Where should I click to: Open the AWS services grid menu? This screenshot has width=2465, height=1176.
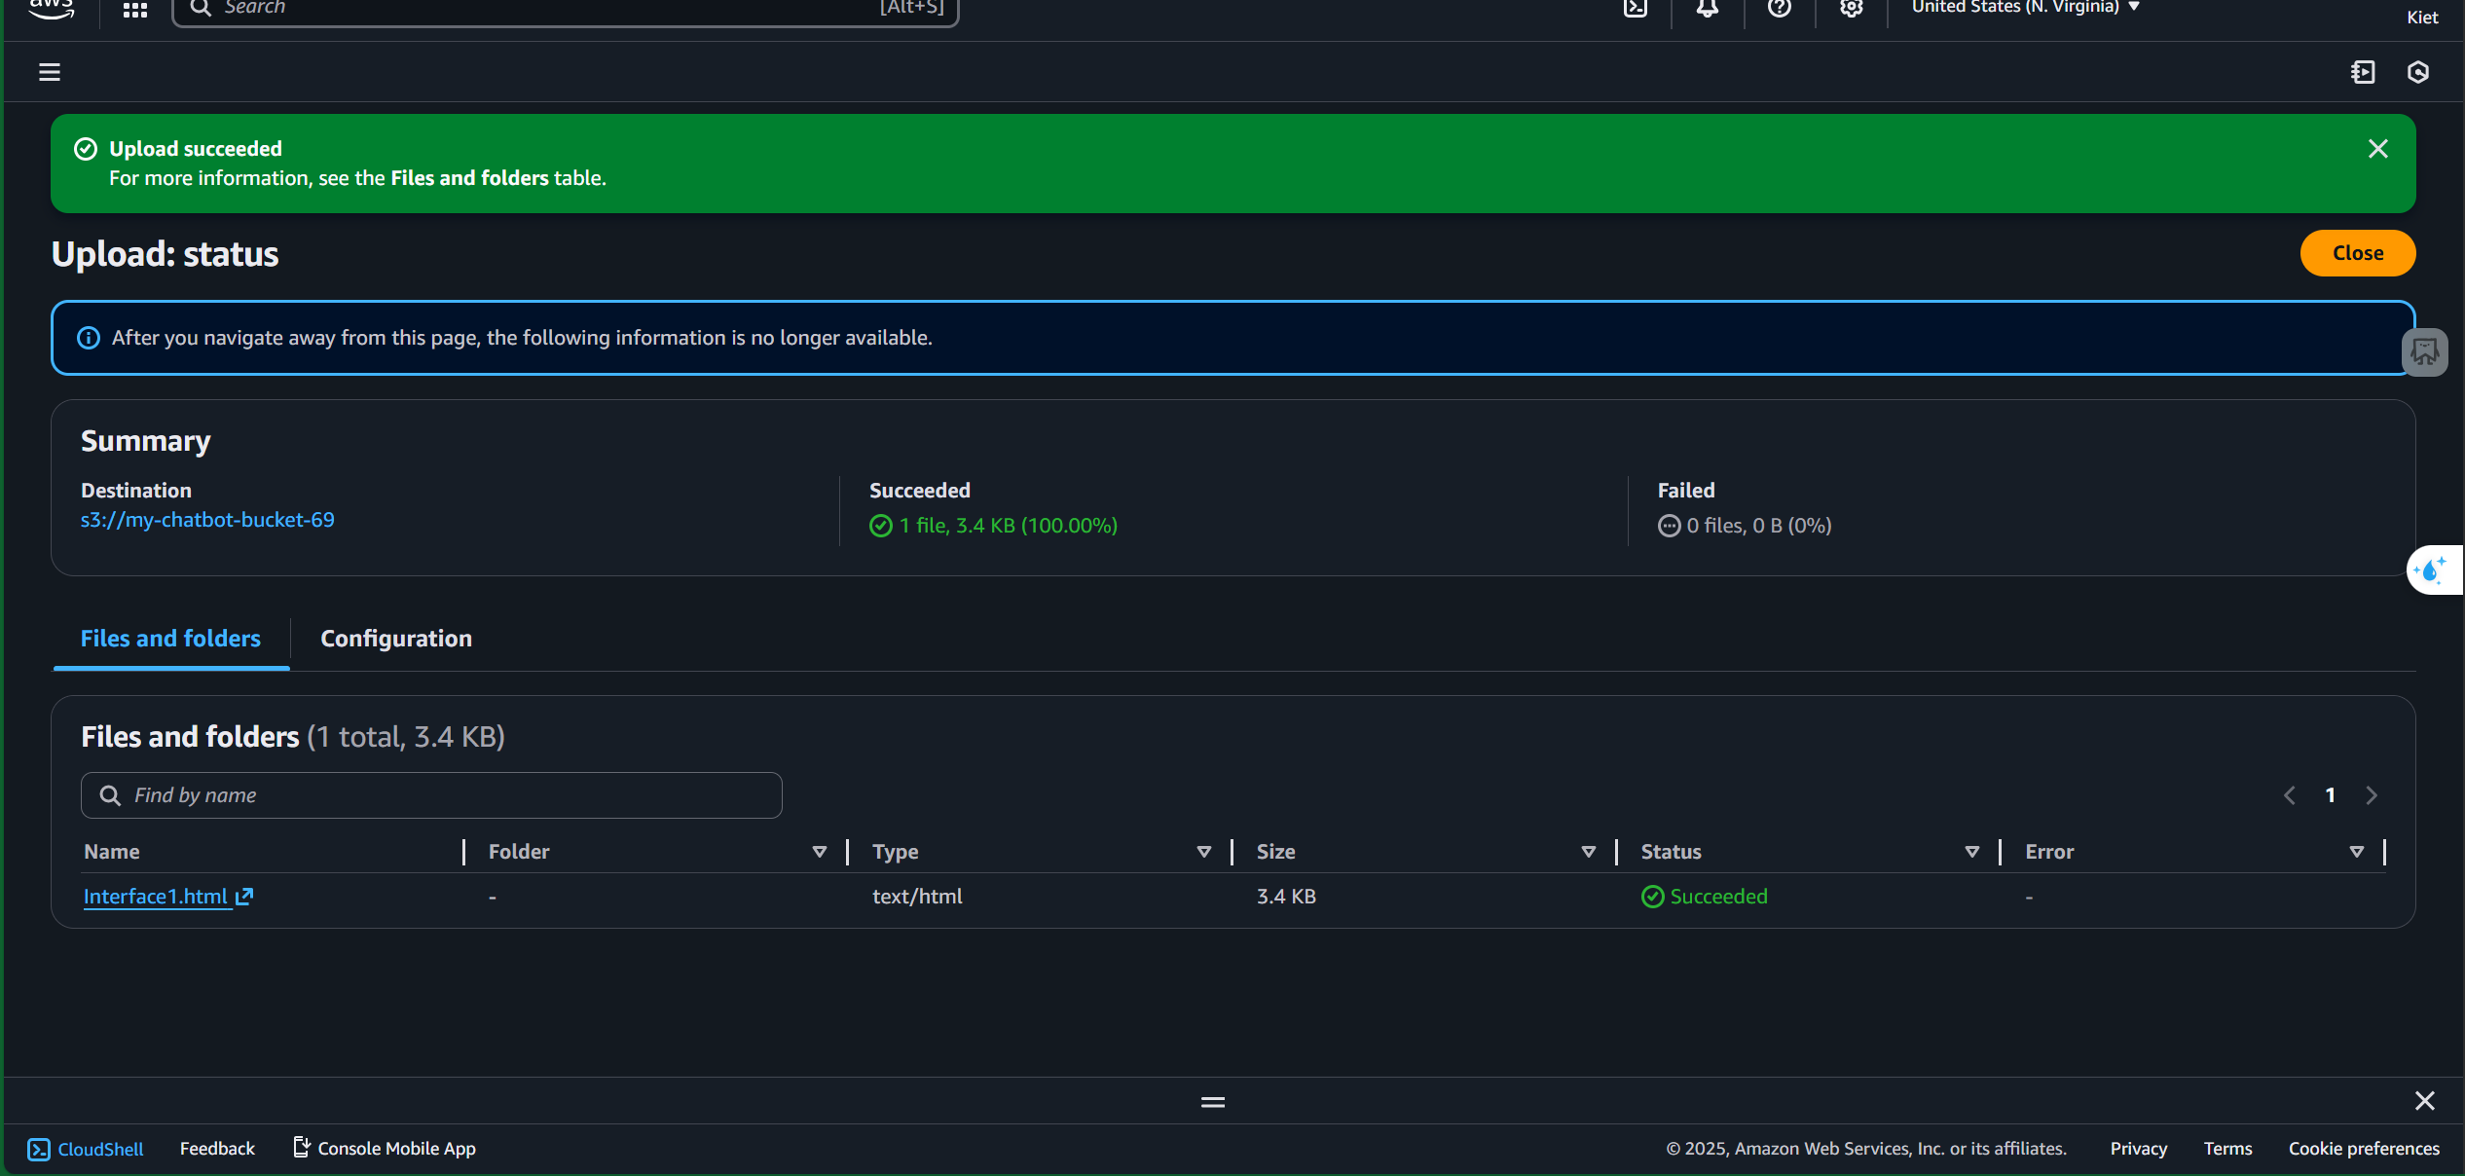pos(134,10)
